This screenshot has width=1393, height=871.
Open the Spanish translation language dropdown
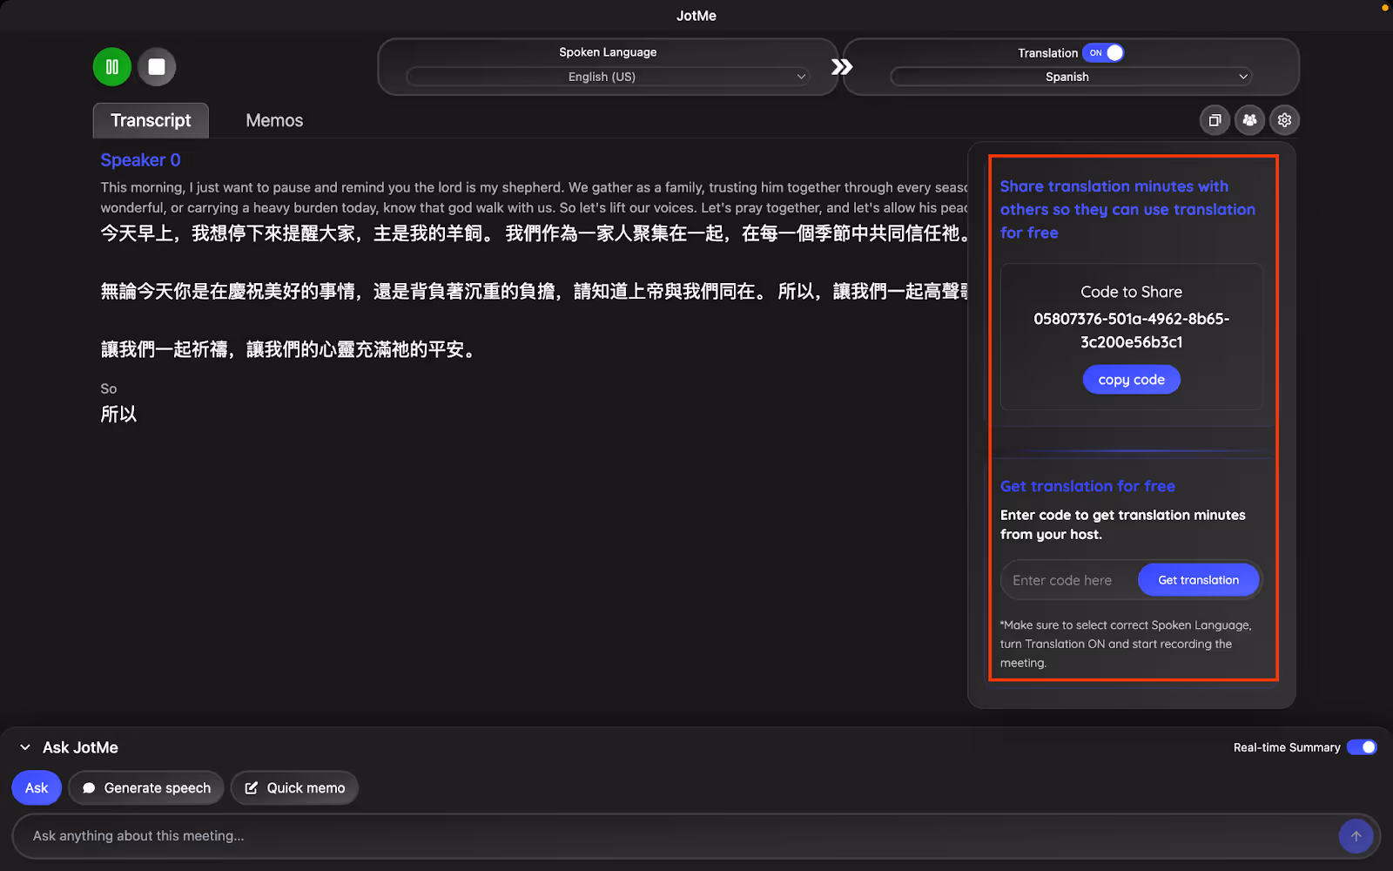pyautogui.click(x=1068, y=77)
